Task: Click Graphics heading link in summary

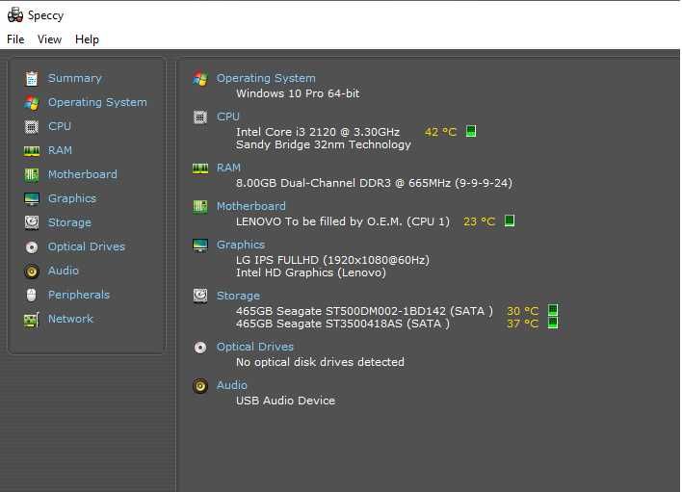Action: 241,245
